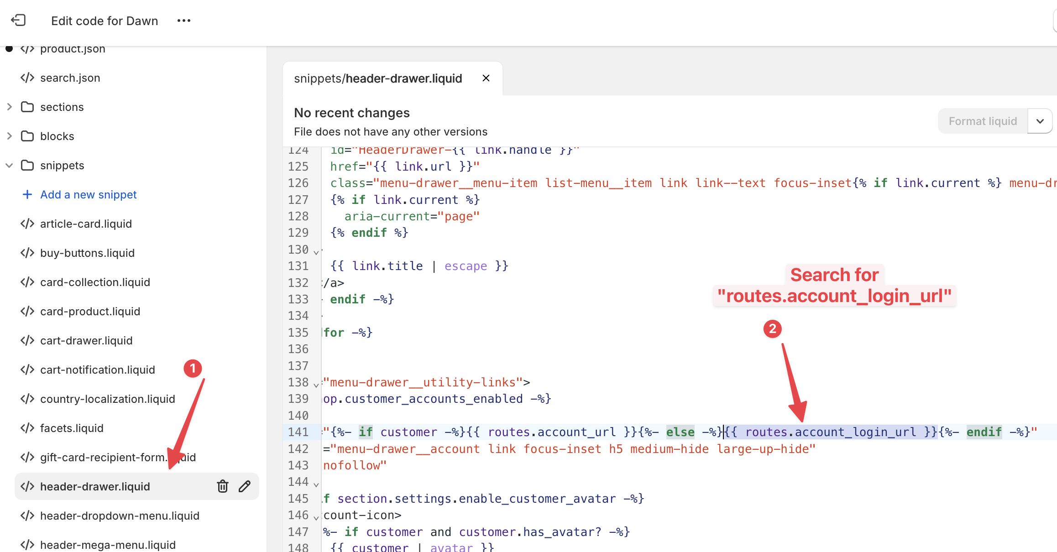1057x552 pixels.
Task: Click the Format liquid button
Action: 982,121
